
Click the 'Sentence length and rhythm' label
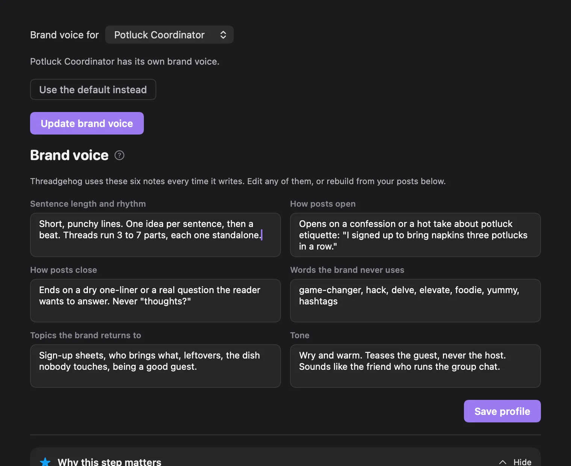[88, 204]
